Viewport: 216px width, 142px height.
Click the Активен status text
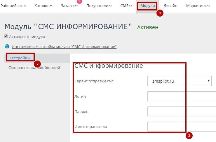point(148,27)
